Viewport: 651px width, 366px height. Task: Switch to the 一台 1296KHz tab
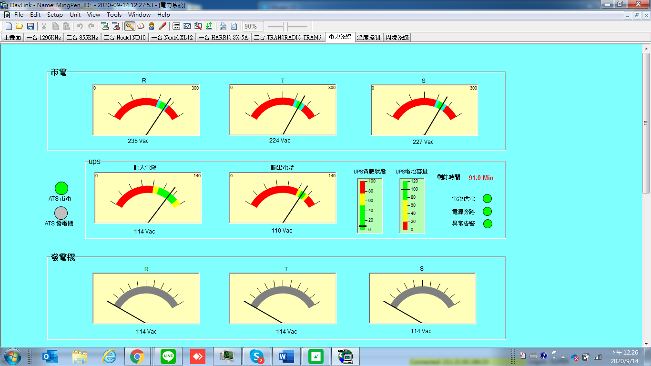click(x=44, y=37)
